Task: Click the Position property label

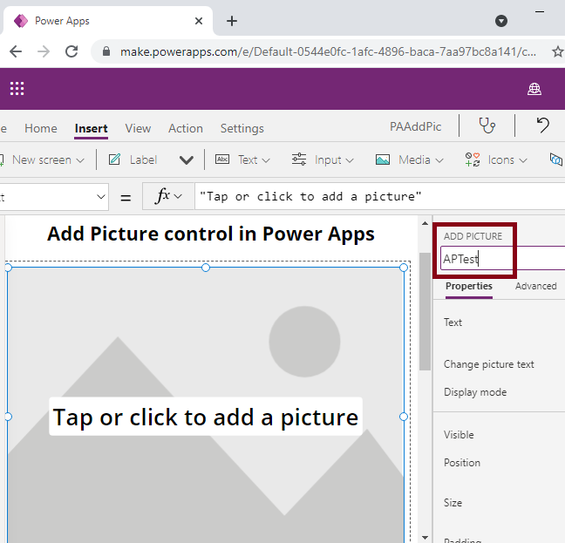Action: pyautogui.click(x=462, y=462)
